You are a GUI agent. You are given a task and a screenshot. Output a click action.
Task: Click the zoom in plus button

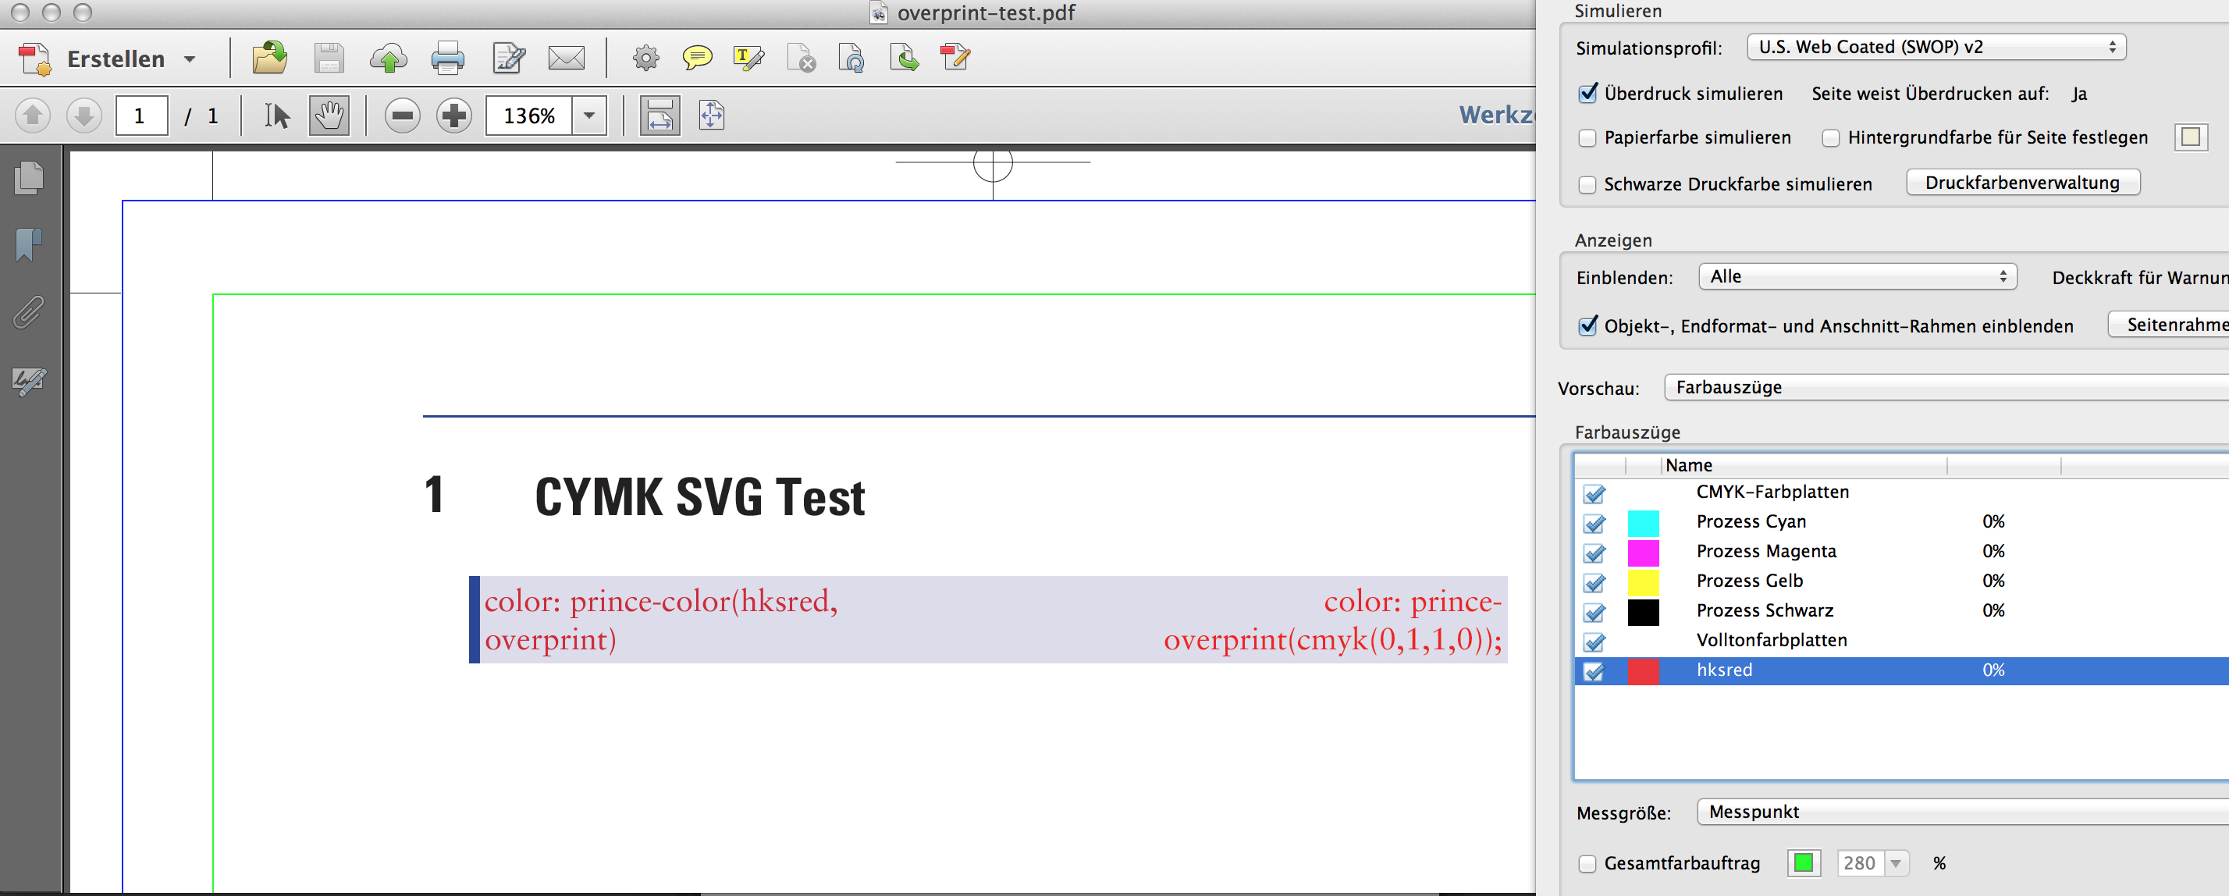coord(453,116)
